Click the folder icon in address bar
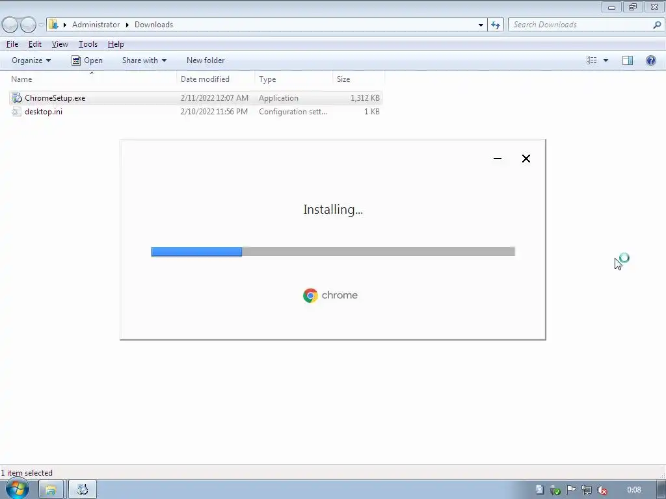Screen dimensions: 666x499 (x=53, y=25)
